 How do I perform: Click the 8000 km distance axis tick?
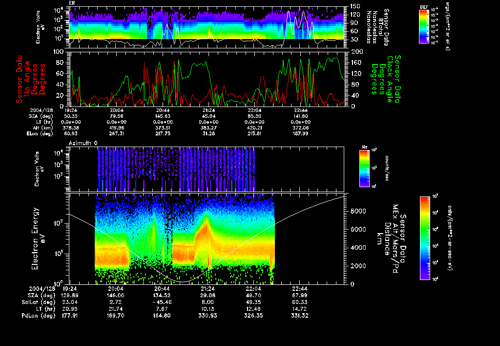[x=358, y=211]
